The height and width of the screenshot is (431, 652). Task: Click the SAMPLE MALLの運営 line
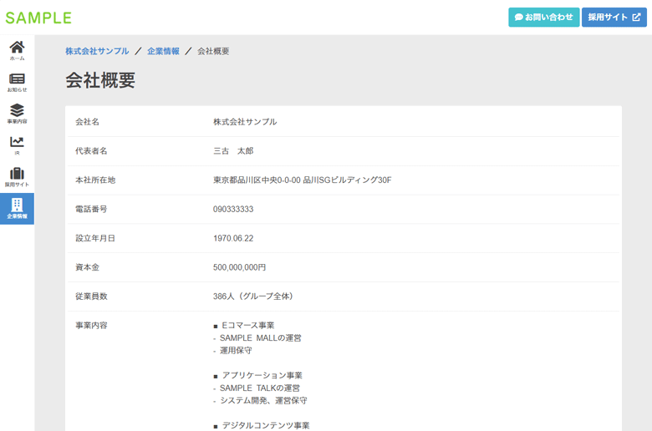(x=260, y=337)
